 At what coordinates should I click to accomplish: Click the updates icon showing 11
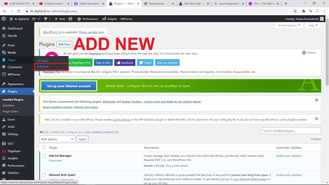[36, 19]
